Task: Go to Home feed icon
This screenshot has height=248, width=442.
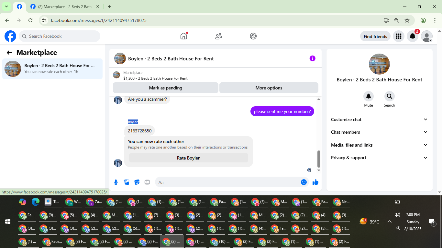Action: point(184,36)
